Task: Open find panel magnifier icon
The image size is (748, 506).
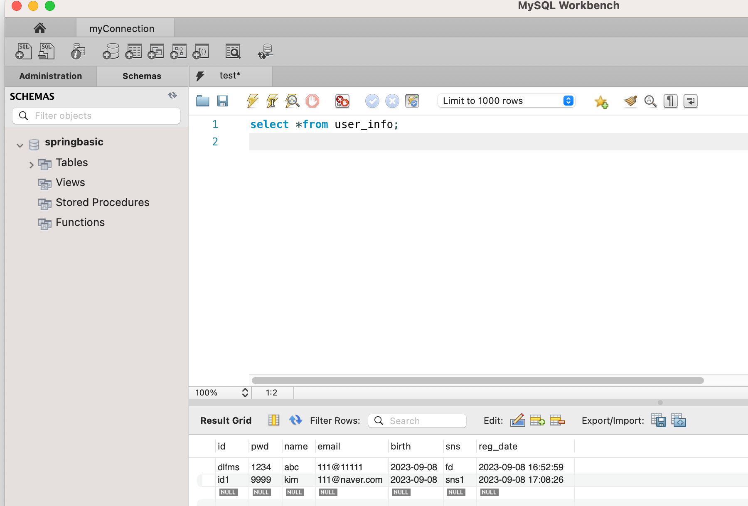Action: [650, 101]
